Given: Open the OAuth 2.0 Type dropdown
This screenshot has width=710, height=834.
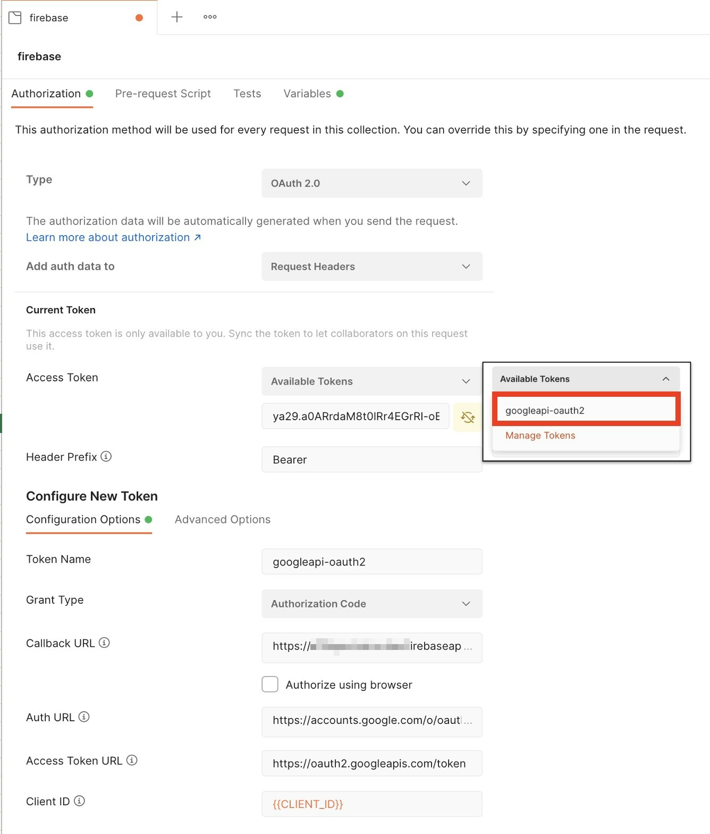Looking at the screenshot, I should pos(371,184).
